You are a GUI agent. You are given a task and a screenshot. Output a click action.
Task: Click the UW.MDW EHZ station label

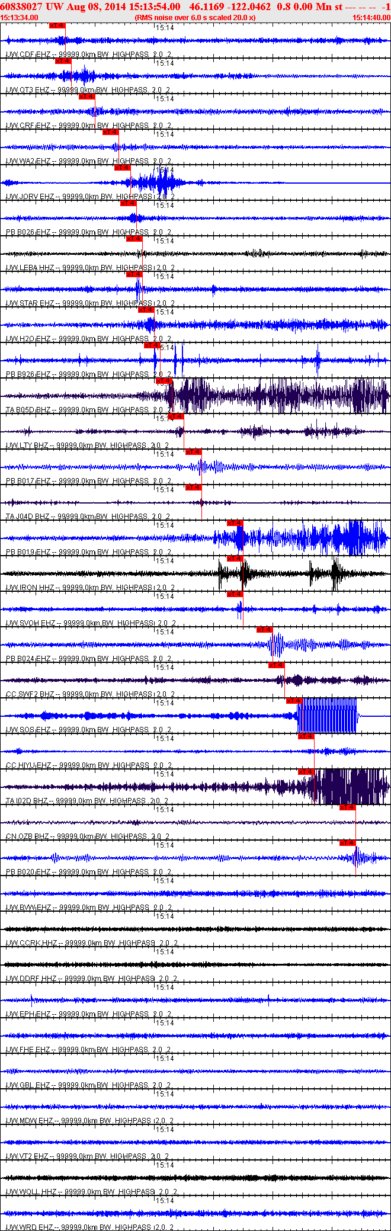pos(30,1121)
